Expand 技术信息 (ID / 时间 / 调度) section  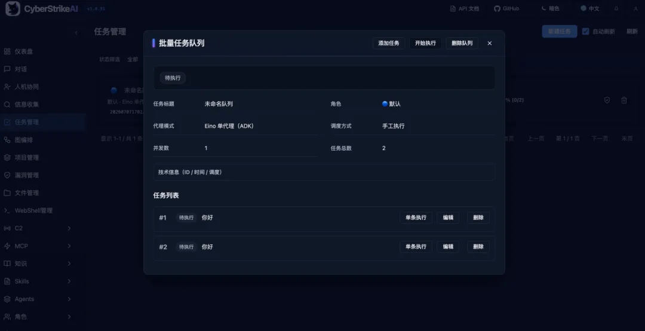pyautogui.click(x=324, y=172)
